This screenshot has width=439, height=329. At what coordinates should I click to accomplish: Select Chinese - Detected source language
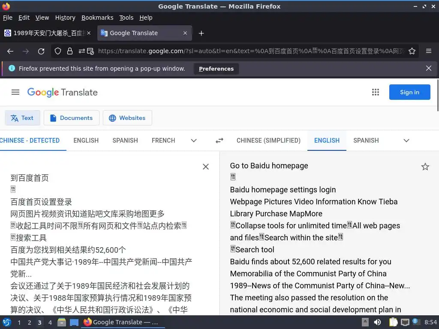[x=30, y=141]
